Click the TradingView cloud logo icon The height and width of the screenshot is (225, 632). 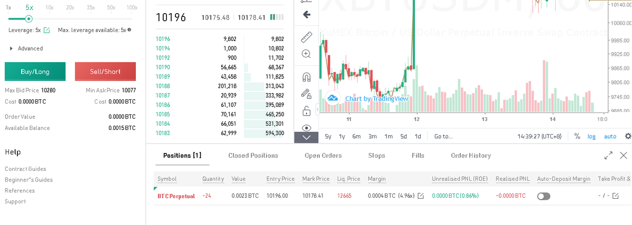tap(332, 98)
